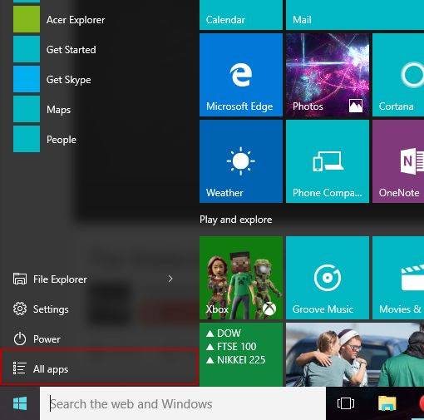Open the Money tile showing DOW
Viewport: 424px width, 420px height.
[241, 354]
